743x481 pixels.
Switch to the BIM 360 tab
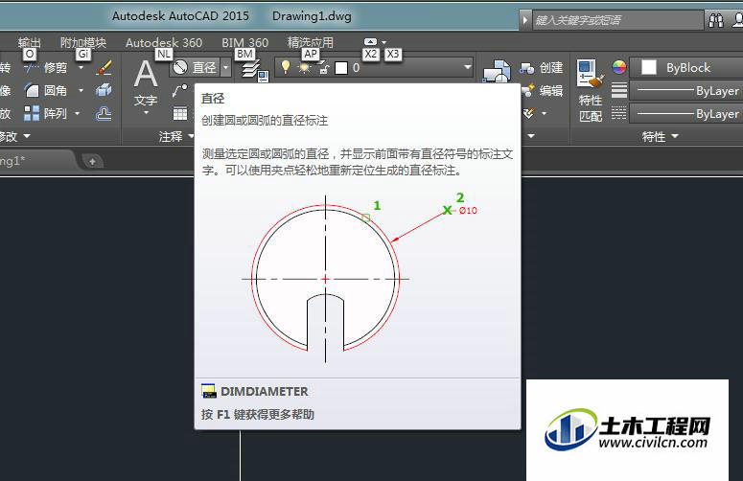click(x=245, y=42)
